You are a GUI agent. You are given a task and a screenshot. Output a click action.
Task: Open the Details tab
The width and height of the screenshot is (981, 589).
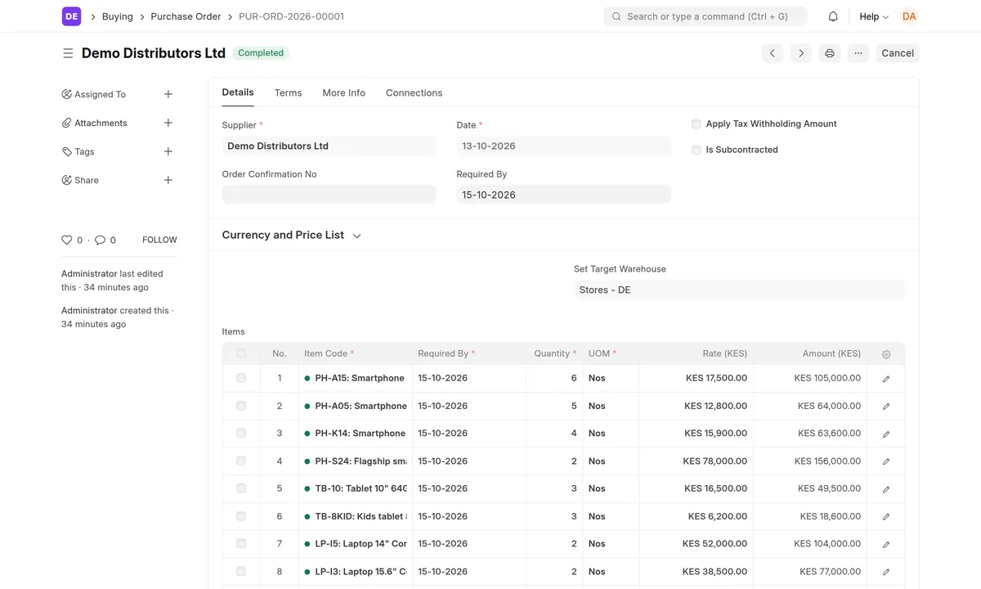238,92
